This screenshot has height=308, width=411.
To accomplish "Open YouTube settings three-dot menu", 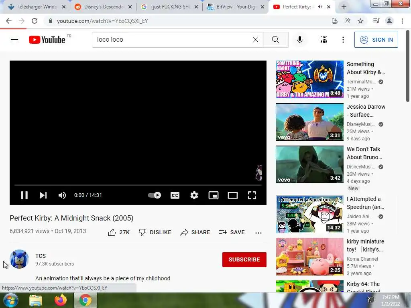I will point(343,40).
